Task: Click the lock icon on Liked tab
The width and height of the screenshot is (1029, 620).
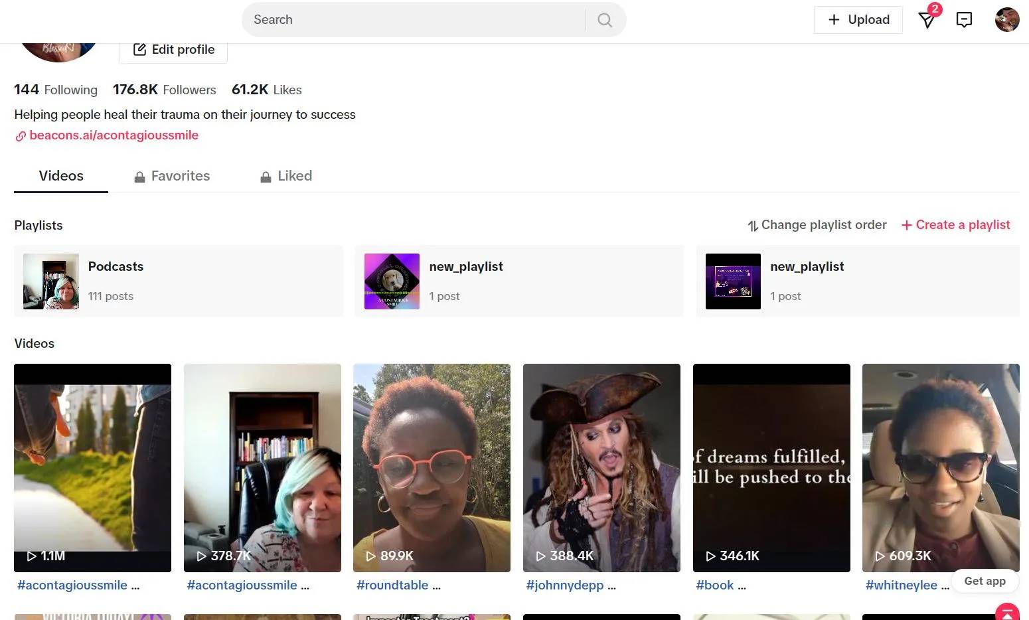Action: coord(266,177)
